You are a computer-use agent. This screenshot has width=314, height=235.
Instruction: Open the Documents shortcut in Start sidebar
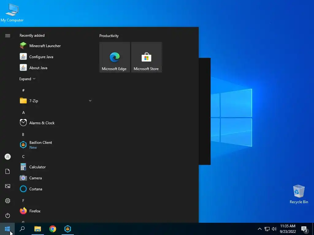pyautogui.click(x=8, y=171)
